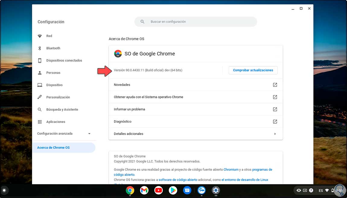
Task: Expand the Configuración avanzada arrow
Action: pyautogui.click(x=89, y=134)
